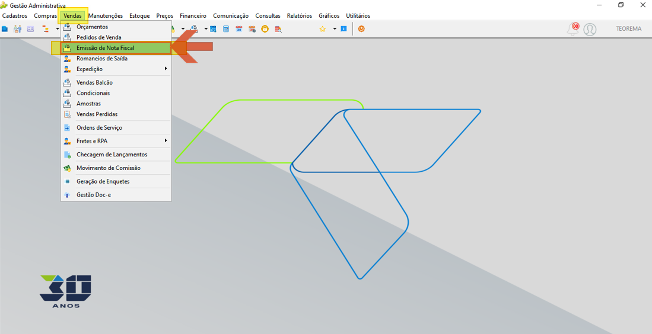Viewport: 652px width, 334px height.
Task: Click the yellow star favorites icon
Action: click(322, 29)
